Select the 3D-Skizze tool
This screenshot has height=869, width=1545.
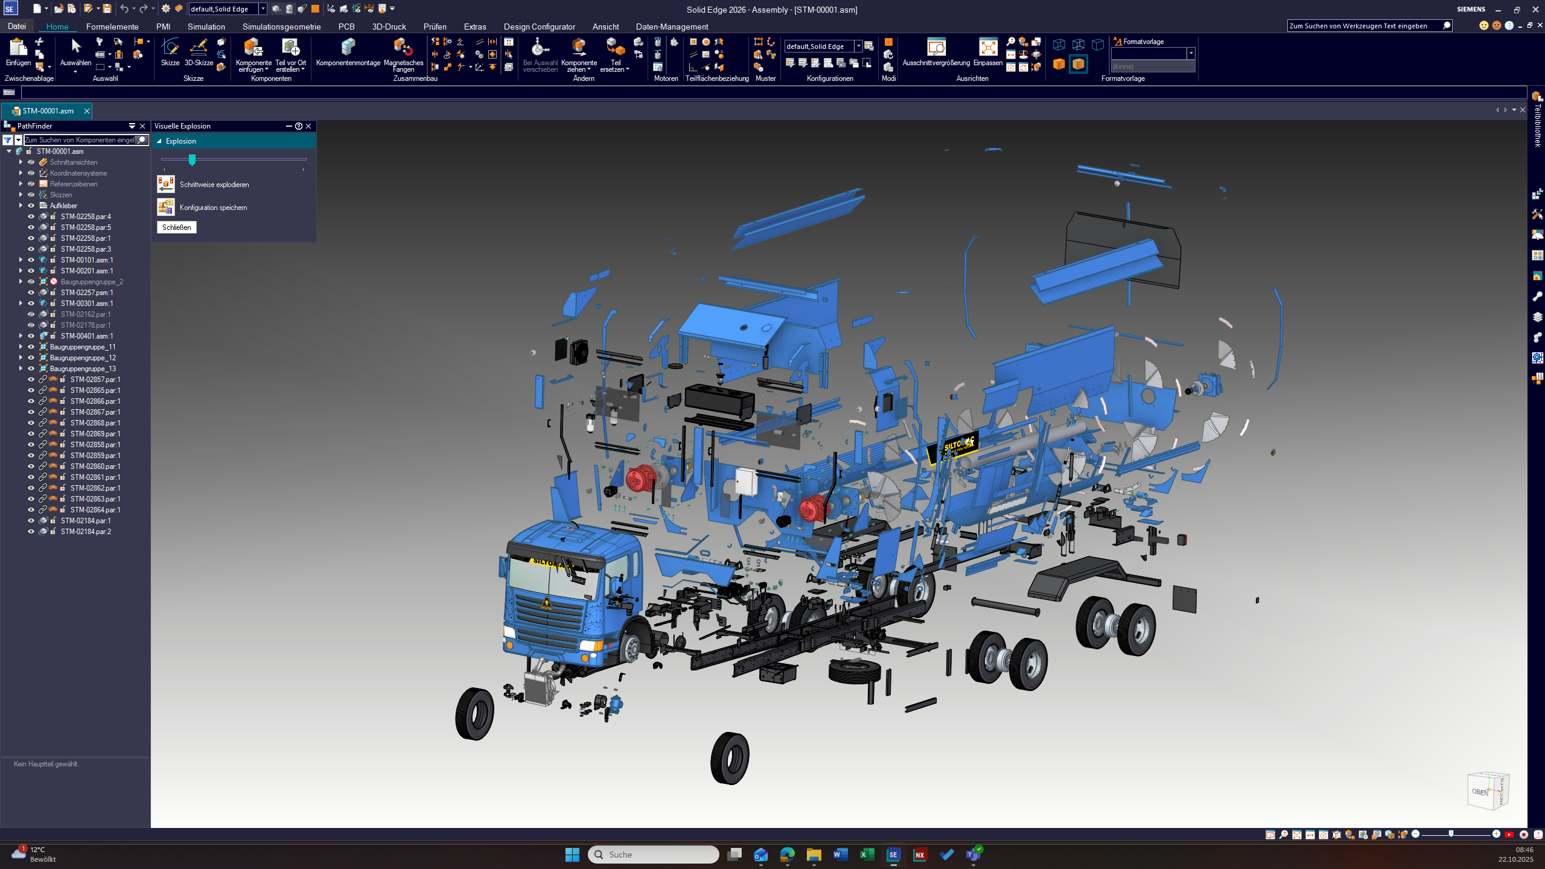pos(199,48)
